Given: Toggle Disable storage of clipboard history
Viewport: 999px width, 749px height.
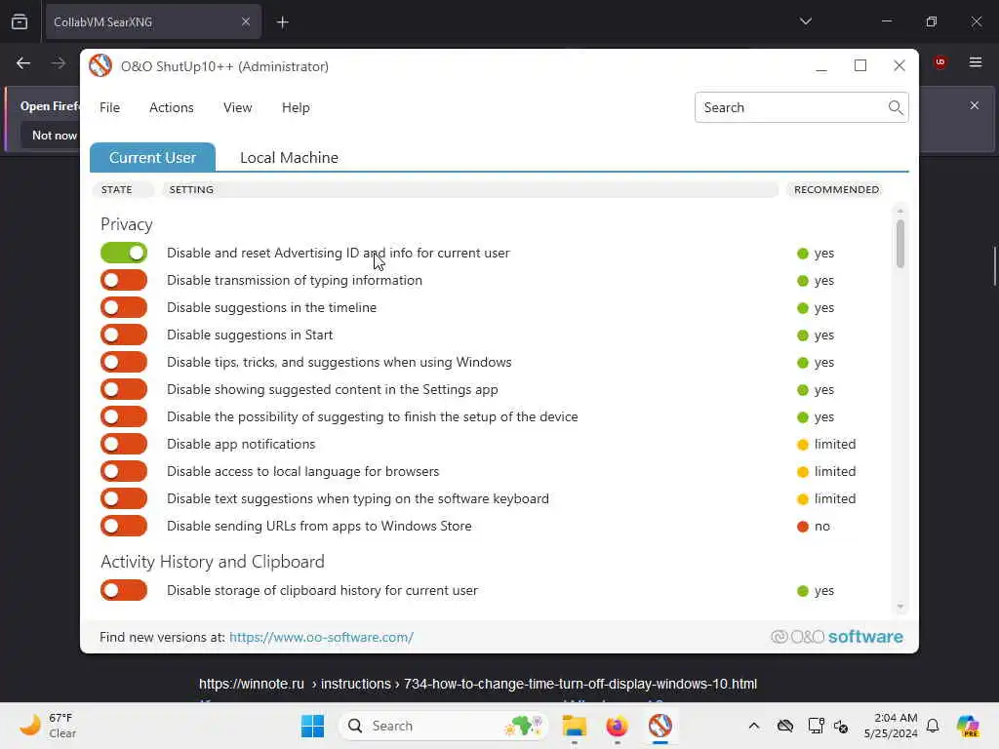Looking at the screenshot, I should (x=124, y=590).
